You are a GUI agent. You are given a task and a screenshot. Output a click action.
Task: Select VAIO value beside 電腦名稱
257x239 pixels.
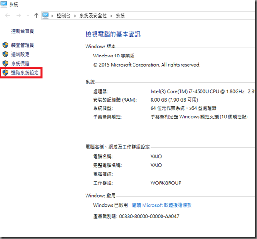(x=156, y=156)
